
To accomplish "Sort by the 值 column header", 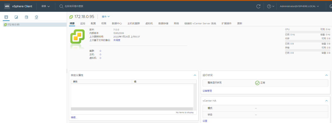I will pyautogui.click(x=164, y=82).
